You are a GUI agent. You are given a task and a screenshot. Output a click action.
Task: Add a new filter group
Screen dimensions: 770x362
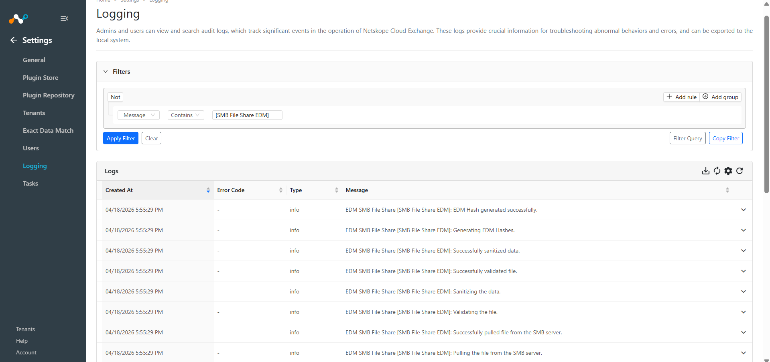click(x=720, y=97)
